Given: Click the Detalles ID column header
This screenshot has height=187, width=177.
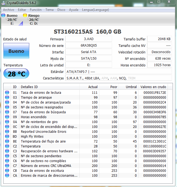Looking at the screenshot, I should point(49,87).
